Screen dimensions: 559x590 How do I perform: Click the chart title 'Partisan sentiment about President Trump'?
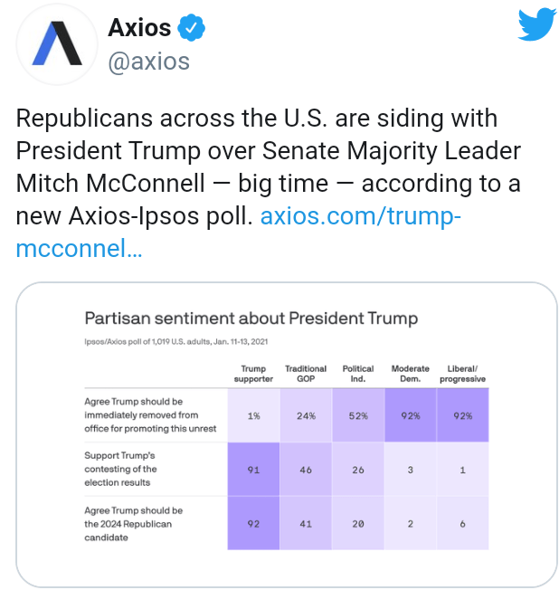251,319
